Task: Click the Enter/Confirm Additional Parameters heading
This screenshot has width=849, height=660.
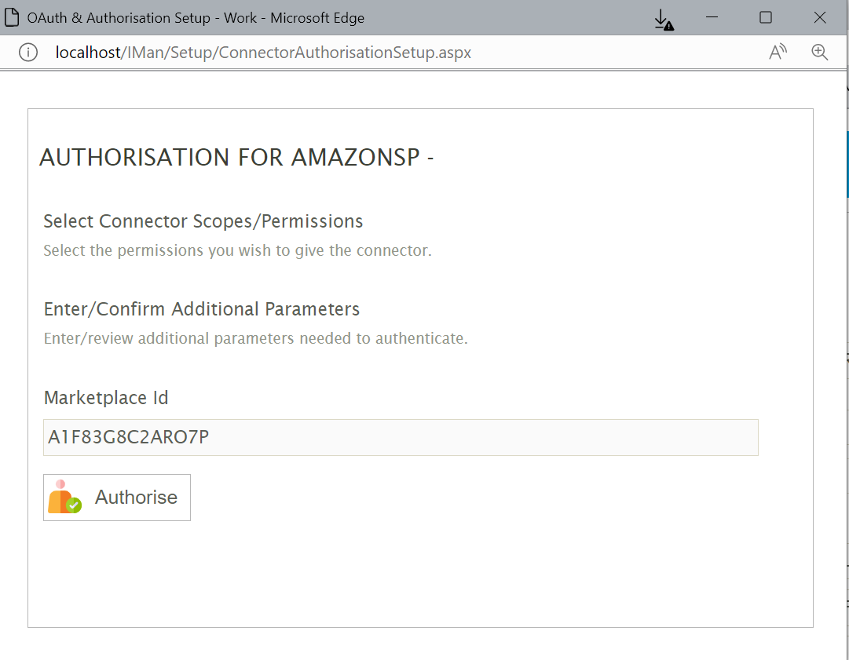Action: [x=201, y=309]
